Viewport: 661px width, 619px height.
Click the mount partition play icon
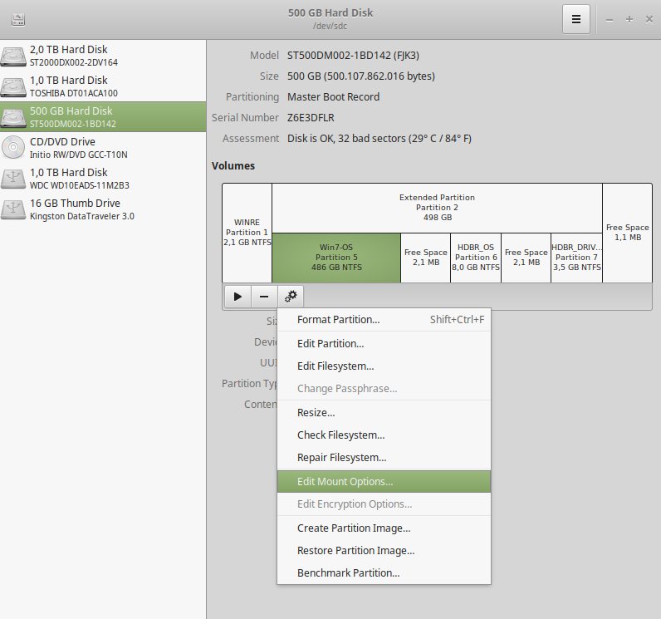(x=237, y=296)
